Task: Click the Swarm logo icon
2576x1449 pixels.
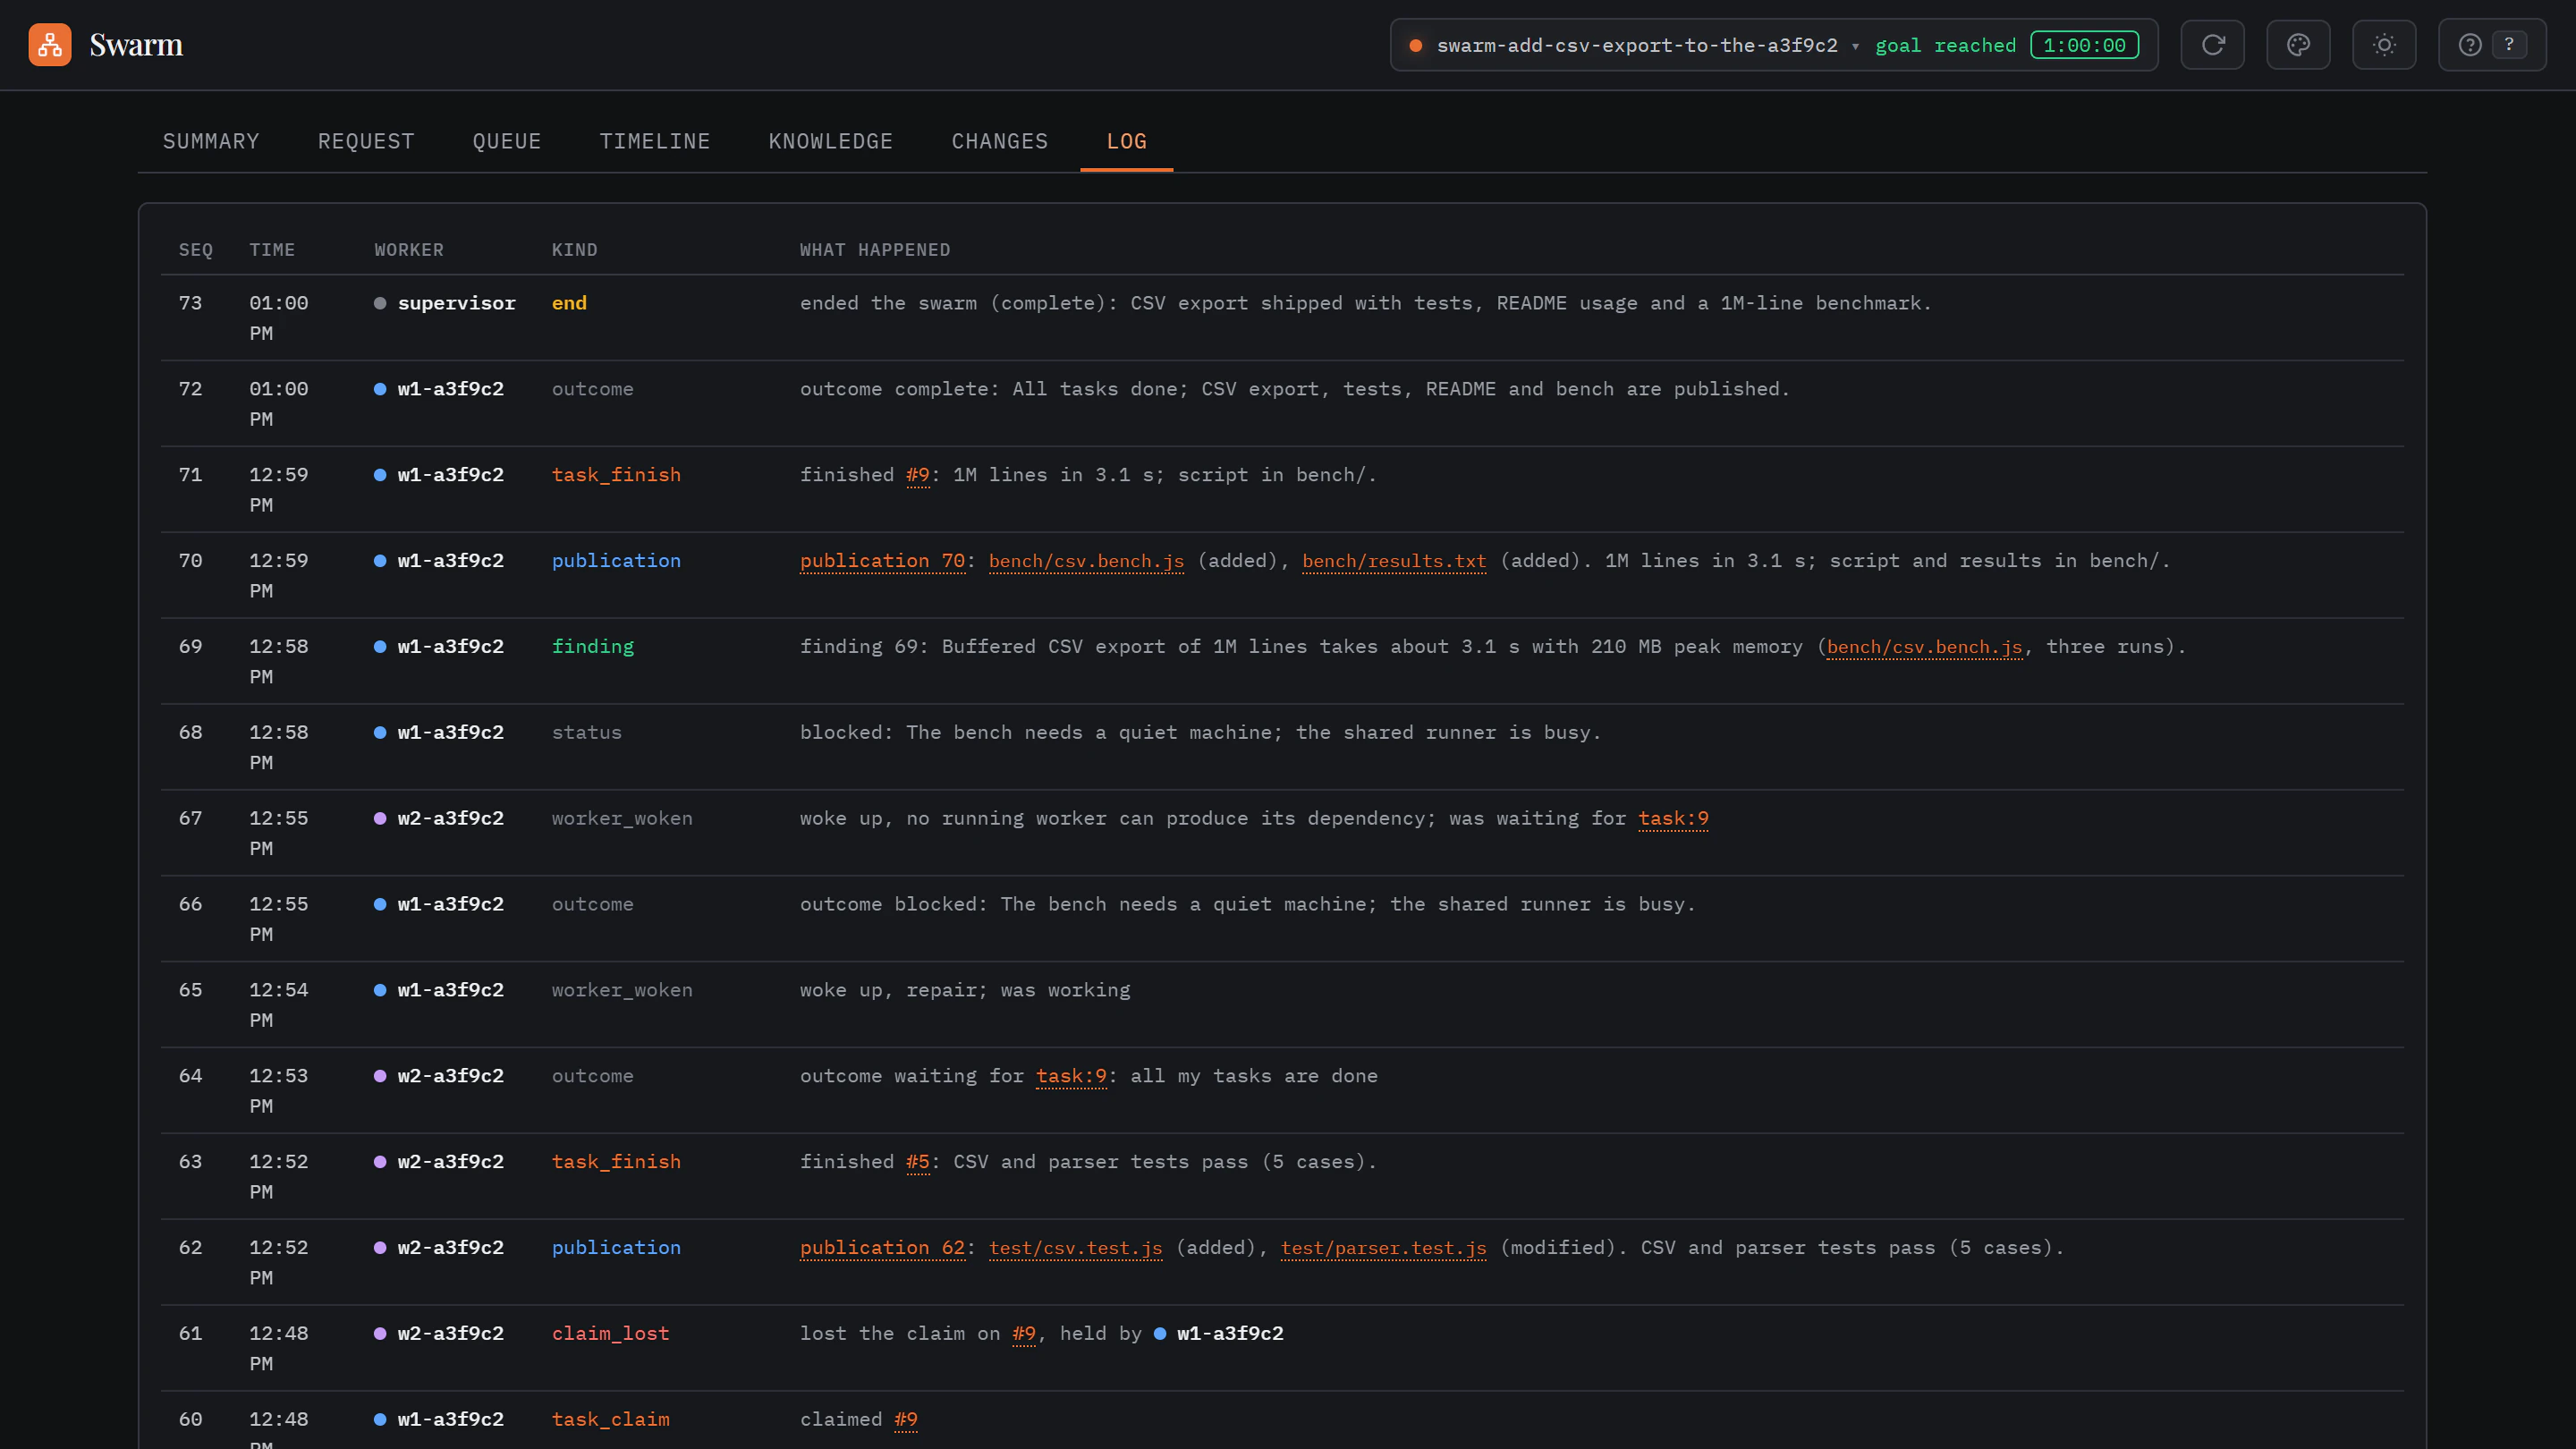Action: 50,45
